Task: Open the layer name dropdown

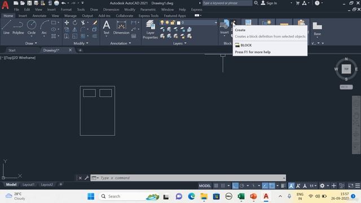Action: coord(215,23)
